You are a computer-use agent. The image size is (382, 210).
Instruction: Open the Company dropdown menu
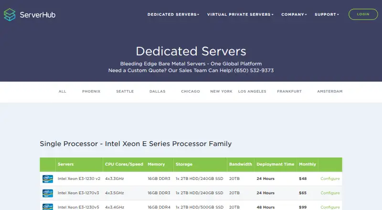coord(294,14)
